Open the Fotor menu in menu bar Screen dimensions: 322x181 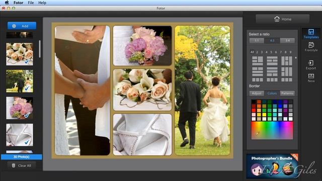click(x=18, y=3)
